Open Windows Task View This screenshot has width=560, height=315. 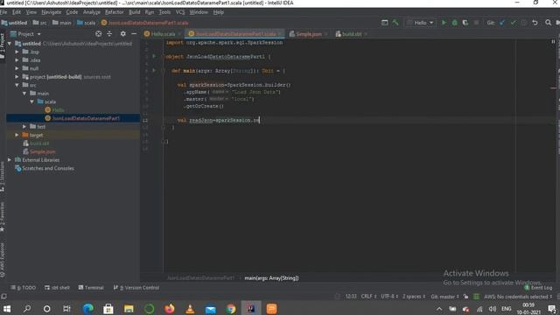pyautogui.click(x=66, y=308)
